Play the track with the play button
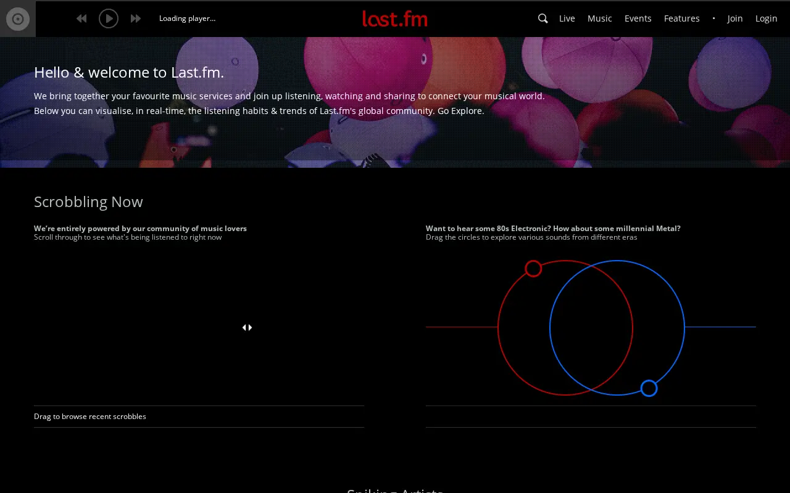Image resolution: width=790 pixels, height=493 pixels. (109, 18)
